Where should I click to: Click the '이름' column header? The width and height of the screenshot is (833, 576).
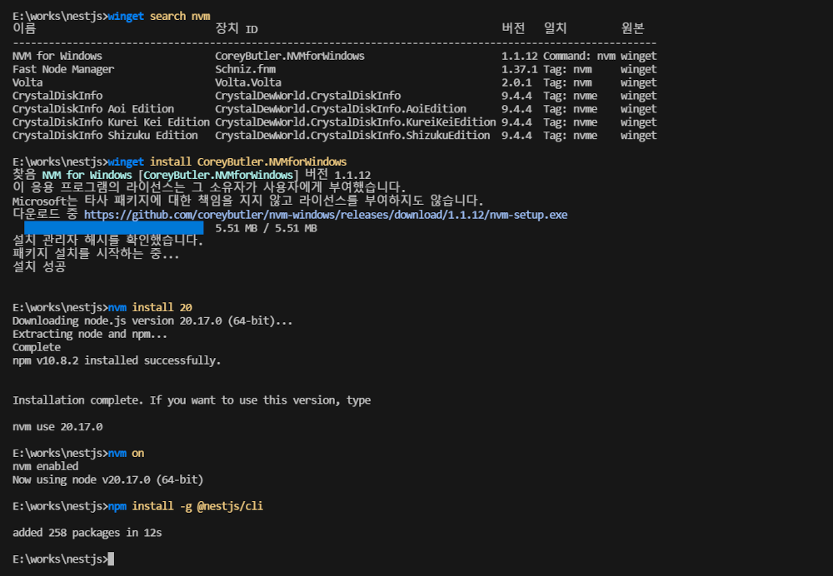click(x=24, y=28)
